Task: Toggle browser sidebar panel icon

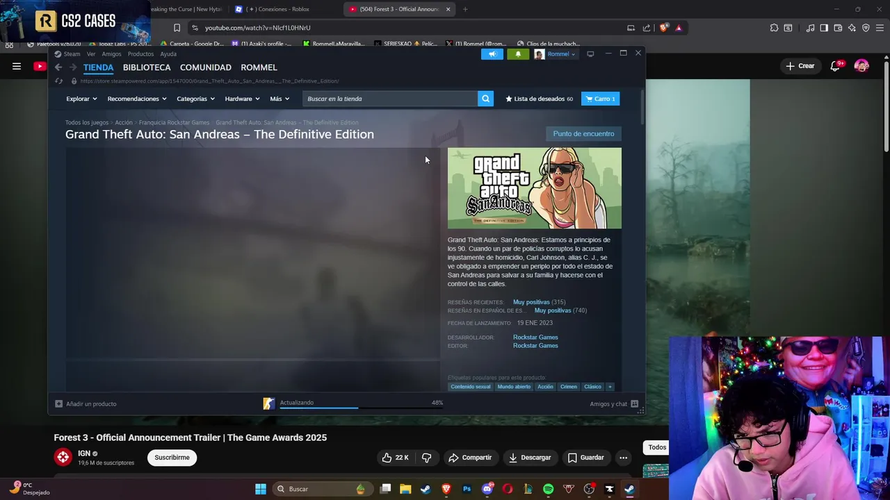Action: [824, 28]
